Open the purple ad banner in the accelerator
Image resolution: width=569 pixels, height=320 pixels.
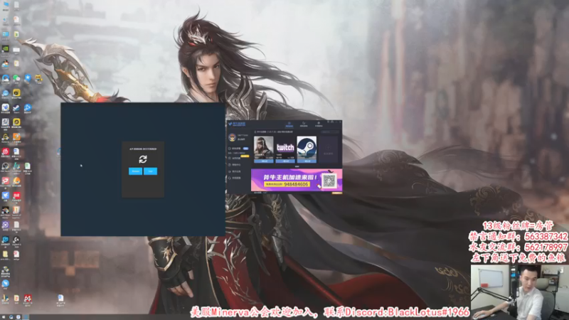tap(297, 180)
